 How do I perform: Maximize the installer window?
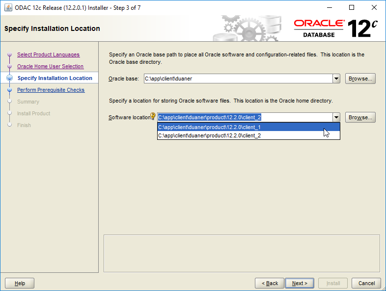(x=352, y=8)
